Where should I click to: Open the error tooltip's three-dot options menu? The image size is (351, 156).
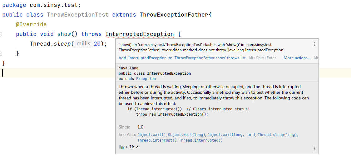tap(314, 44)
